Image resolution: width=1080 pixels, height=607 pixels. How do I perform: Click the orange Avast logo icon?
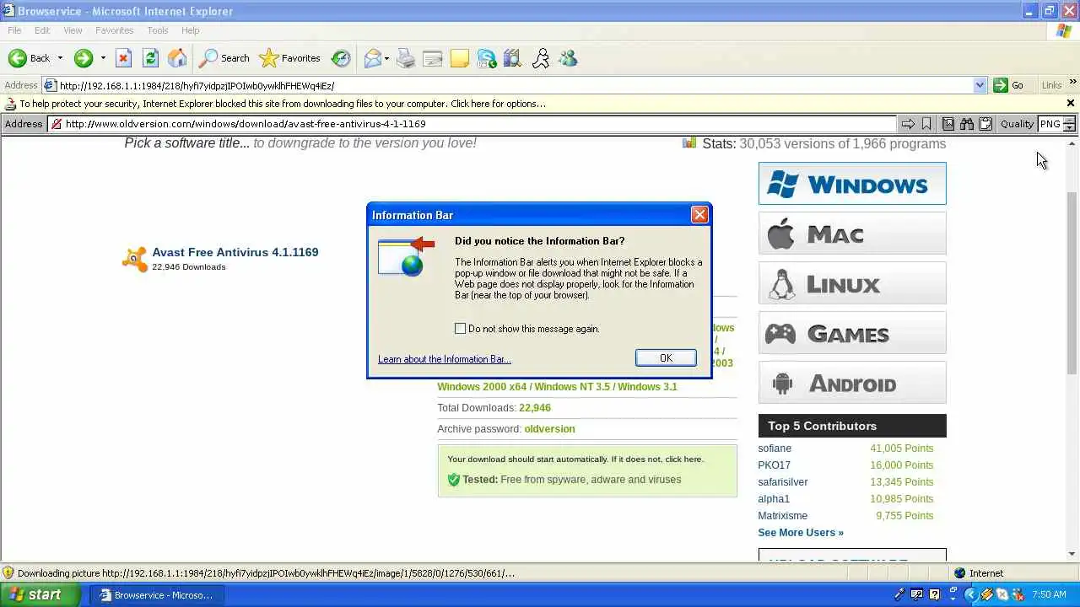[135, 259]
